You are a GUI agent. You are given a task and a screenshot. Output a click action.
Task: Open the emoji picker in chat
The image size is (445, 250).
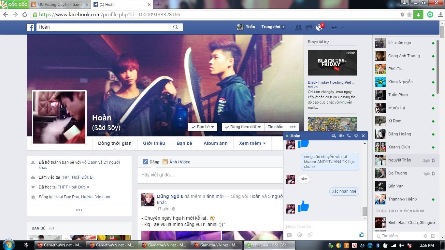300,235
